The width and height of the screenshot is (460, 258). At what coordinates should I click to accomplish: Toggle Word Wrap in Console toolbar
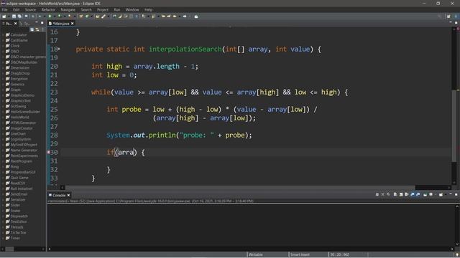pyautogui.click(x=406, y=194)
